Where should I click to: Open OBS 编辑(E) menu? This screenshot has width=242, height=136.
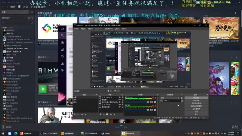click(x=83, y=29)
